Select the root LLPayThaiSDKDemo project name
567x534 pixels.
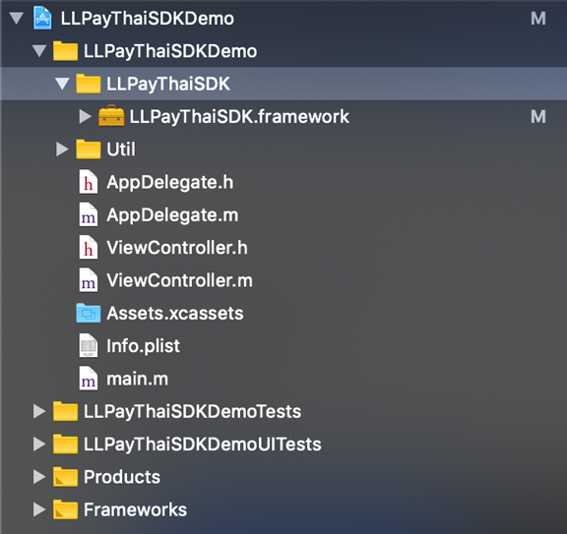click(148, 19)
